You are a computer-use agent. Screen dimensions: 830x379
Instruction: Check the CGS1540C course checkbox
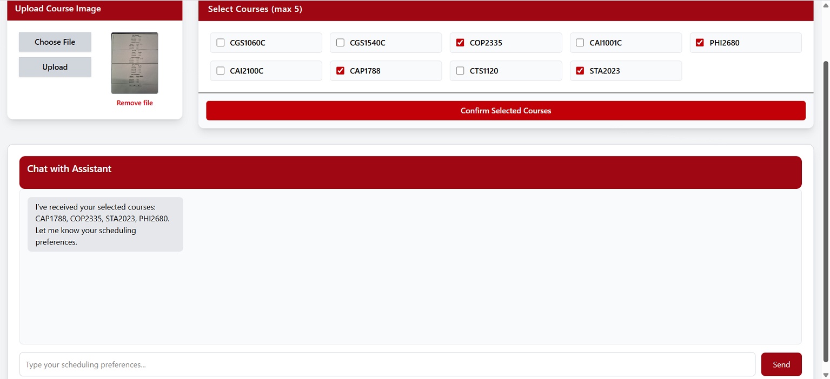pyautogui.click(x=341, y=43)
